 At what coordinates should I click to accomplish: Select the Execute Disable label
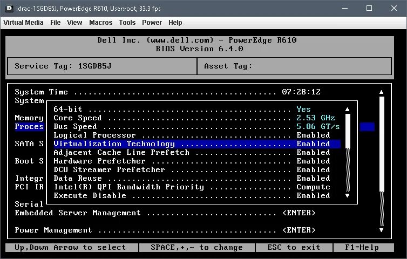[90, 195]
